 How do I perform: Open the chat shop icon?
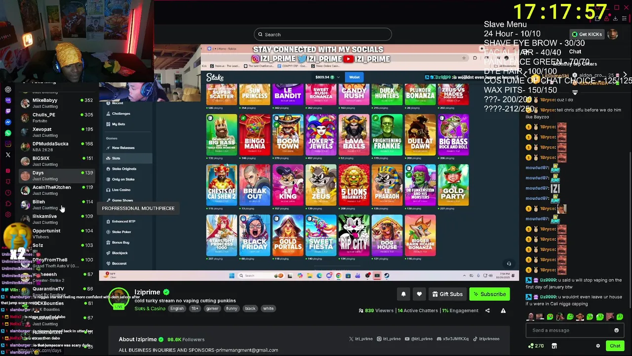pos(554,346)
